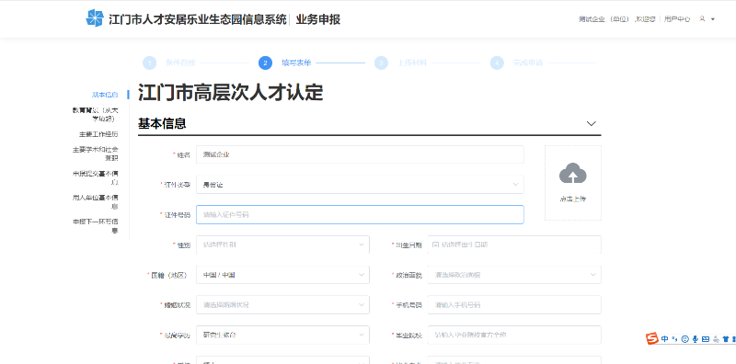Click the Sogou input method S icon
The width and height of the screenshot is (736, 364).
(651, 338)
